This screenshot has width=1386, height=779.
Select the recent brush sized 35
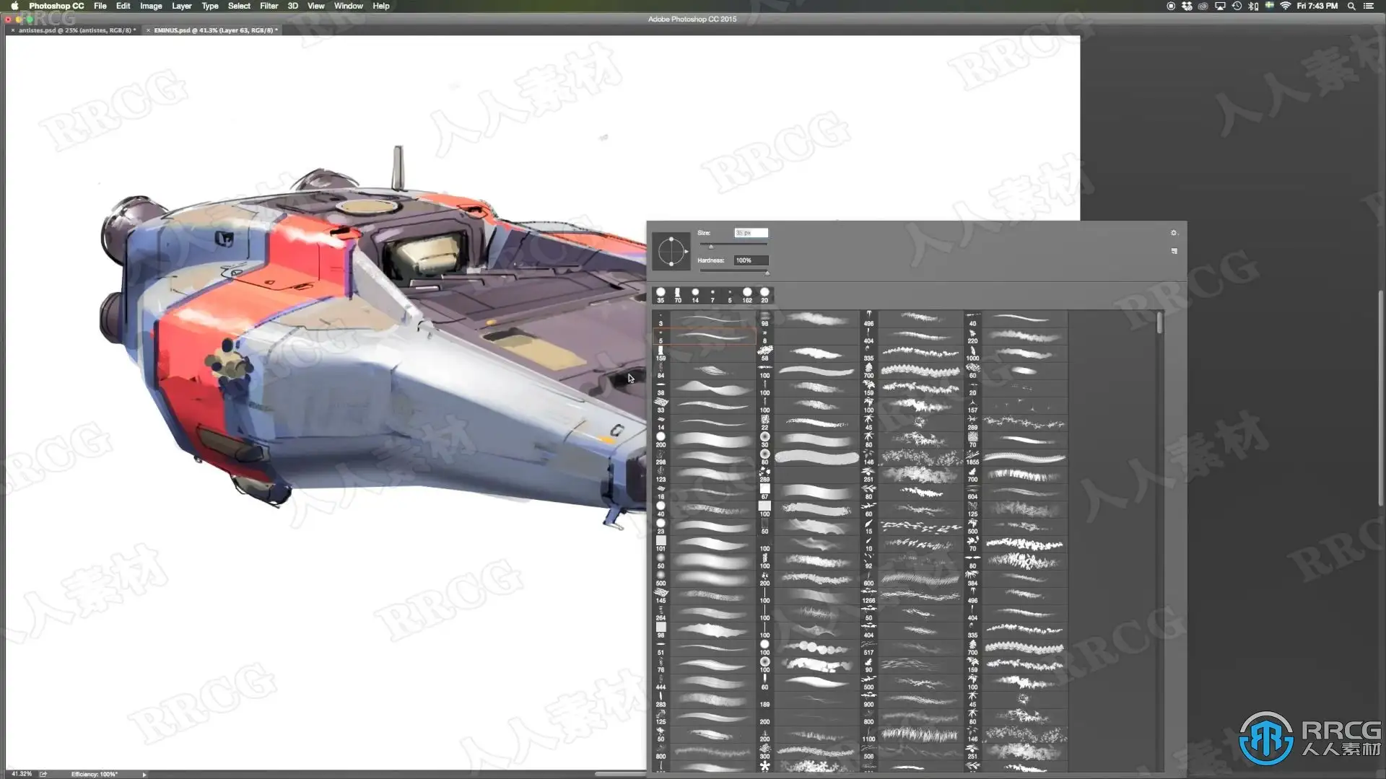661,294
